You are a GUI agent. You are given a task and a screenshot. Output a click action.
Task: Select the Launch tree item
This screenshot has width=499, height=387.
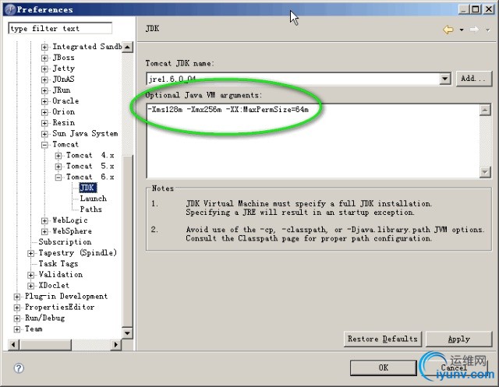(x=94, y=199)
